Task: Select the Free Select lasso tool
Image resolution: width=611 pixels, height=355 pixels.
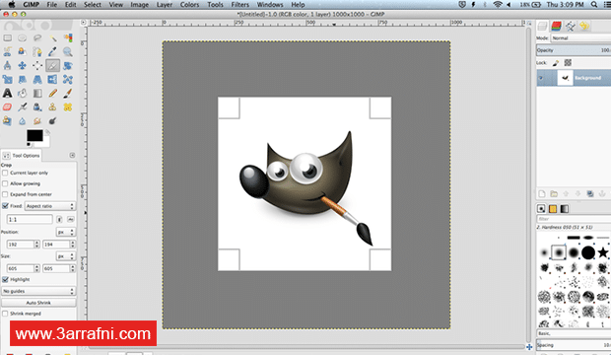Action: 37,37
